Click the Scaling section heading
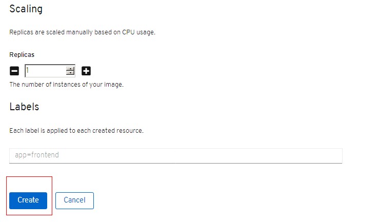Viewport: 379px width, 222px height. pos(26,9)
